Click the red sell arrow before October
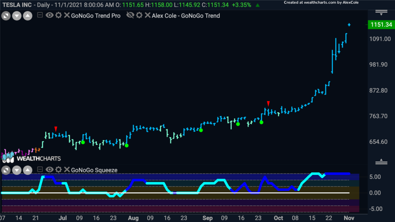The height and width of the screenshot is (222, 395). tap(268, 103)
